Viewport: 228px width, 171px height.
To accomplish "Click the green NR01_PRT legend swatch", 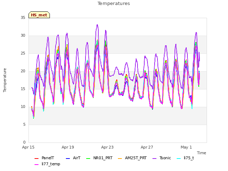I will 88,158.
